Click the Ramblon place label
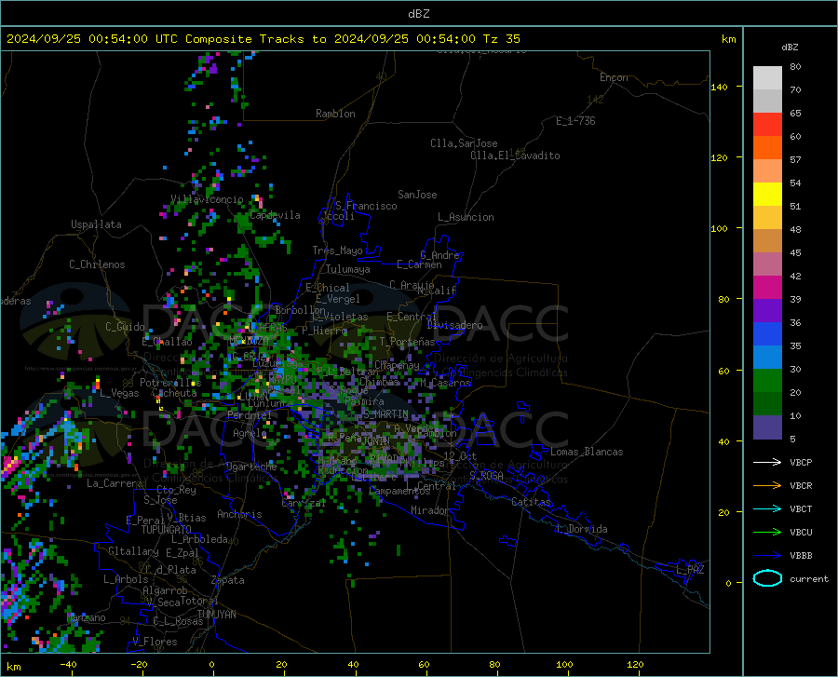838x677 pixels. [335, 114]
